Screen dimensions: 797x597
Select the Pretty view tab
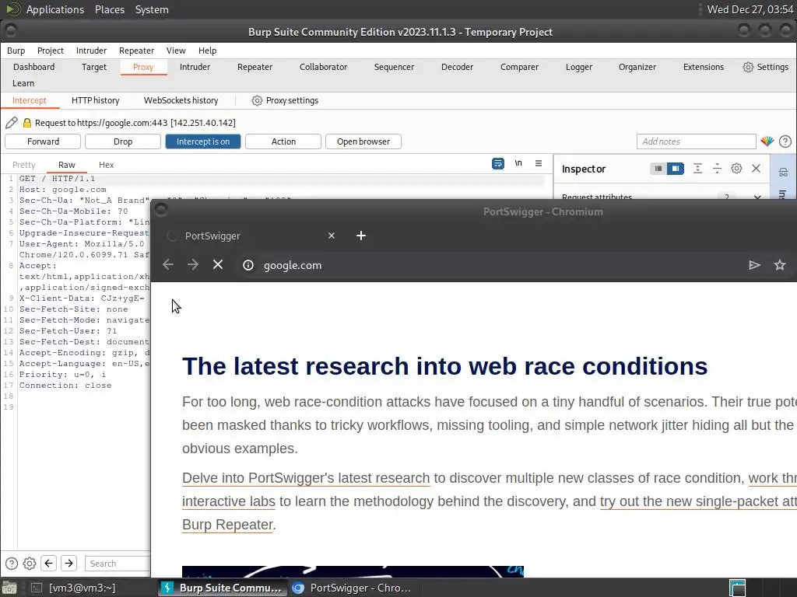(24, 165)
